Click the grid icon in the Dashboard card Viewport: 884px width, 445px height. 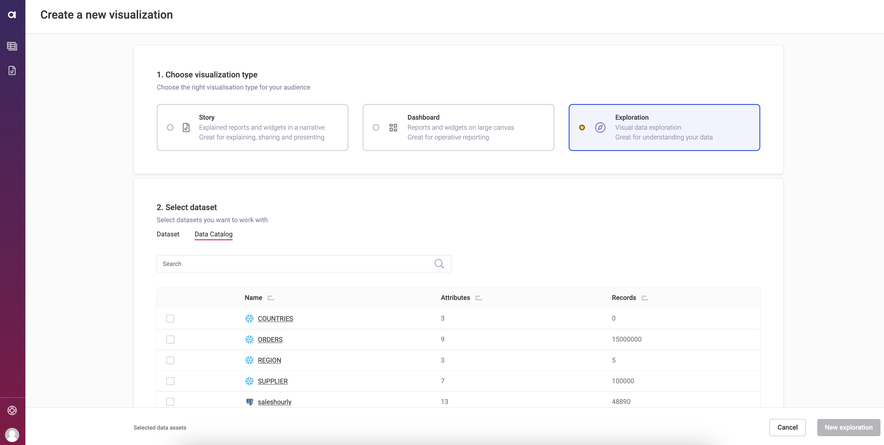393,127
